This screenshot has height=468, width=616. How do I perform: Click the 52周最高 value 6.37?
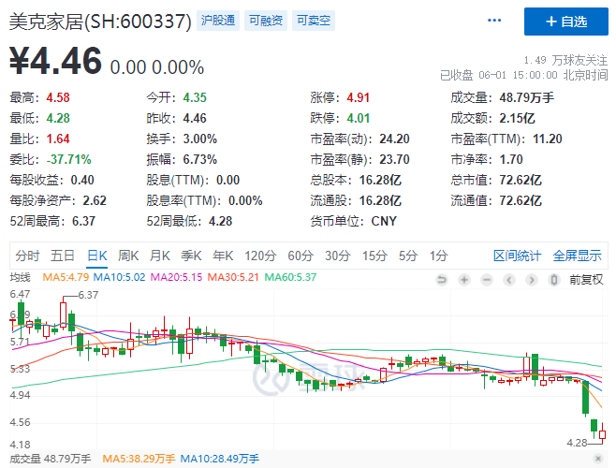[x=83, y=221]
